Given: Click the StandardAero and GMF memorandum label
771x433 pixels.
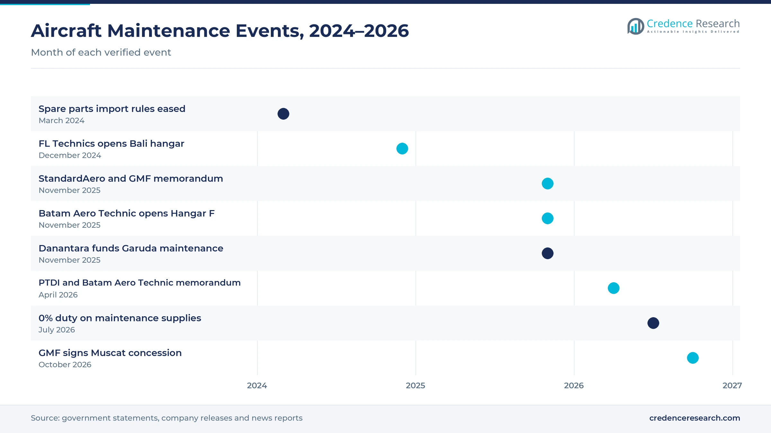Looking at the screenshot, I should [x=131, y=178].
